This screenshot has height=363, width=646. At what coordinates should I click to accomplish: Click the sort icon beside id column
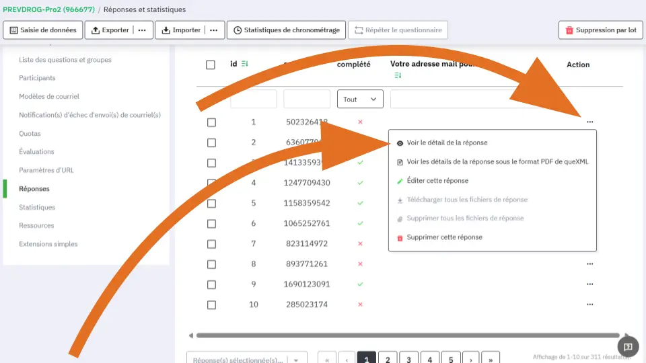pyautogui.click(x=244, y=64)
